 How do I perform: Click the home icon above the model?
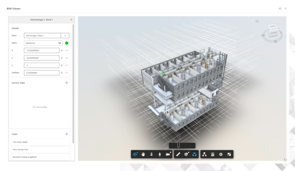click(x=257, y=21)
